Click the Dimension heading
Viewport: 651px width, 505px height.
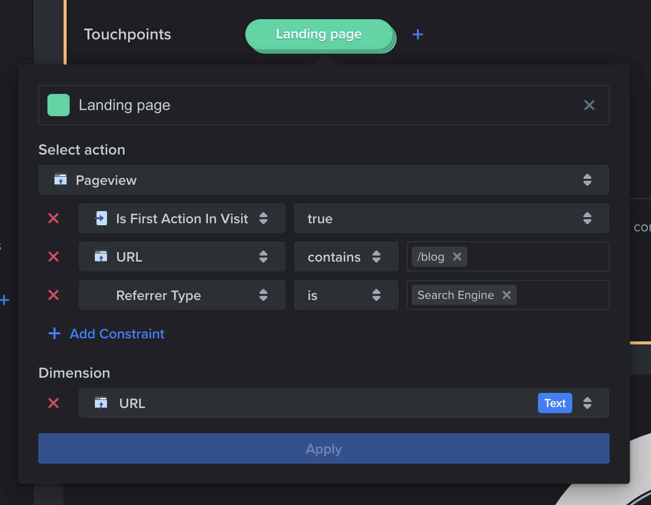coord(74,373)
